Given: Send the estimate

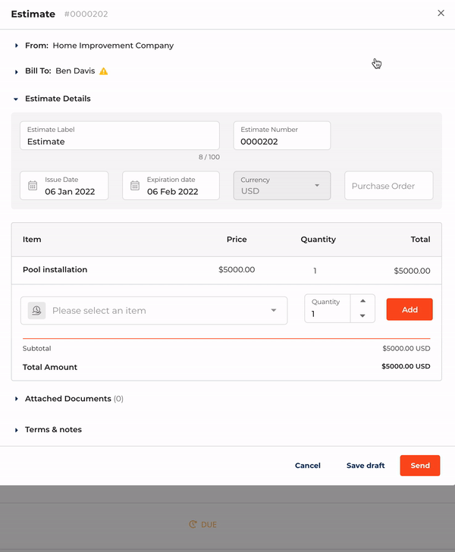Looking at the screenshot, I should coord(420,466).
